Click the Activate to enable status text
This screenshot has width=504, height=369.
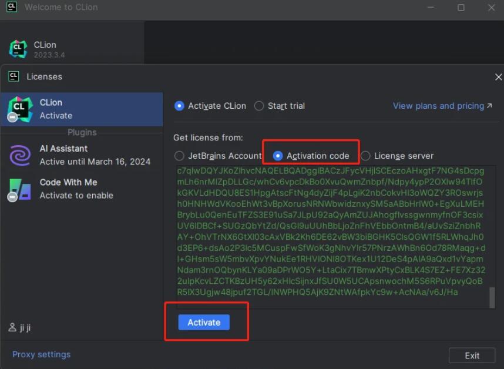(x=76, y=196)
